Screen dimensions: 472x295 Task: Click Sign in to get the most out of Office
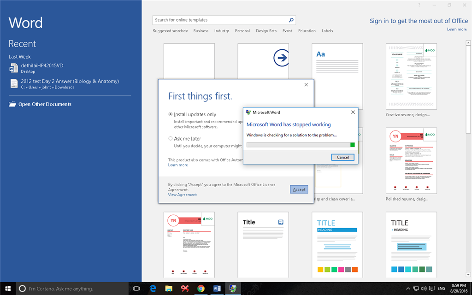pyautogui.click(x=419, y=21)
